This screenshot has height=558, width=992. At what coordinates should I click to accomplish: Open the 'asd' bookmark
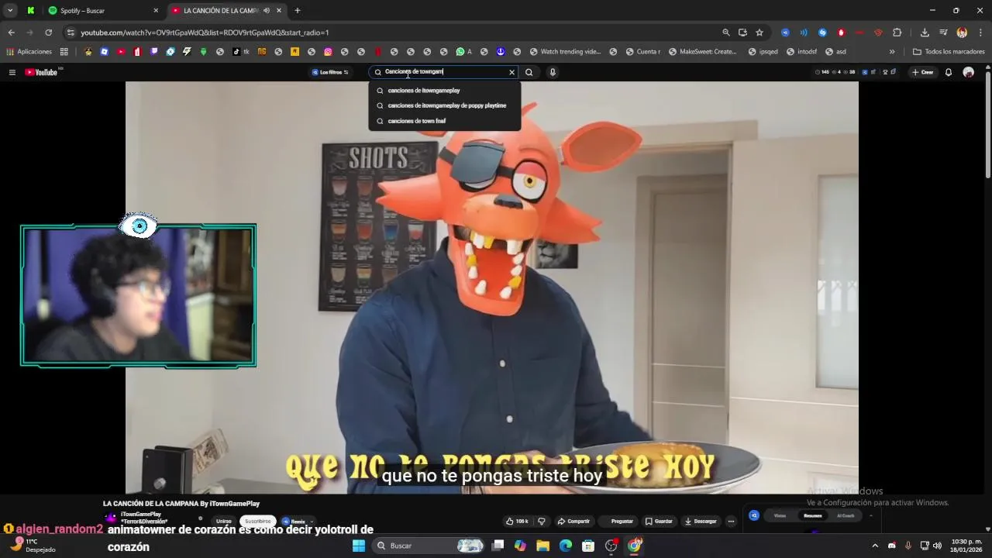pos(835,52)
